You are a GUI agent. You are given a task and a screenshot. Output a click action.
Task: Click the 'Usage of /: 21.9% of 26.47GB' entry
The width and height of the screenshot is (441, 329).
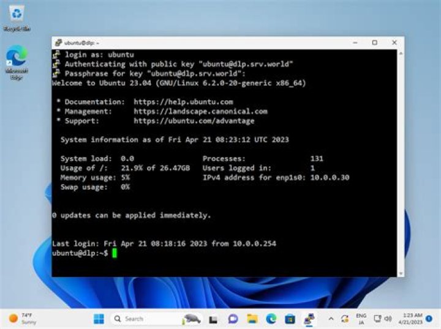(125, 168)
